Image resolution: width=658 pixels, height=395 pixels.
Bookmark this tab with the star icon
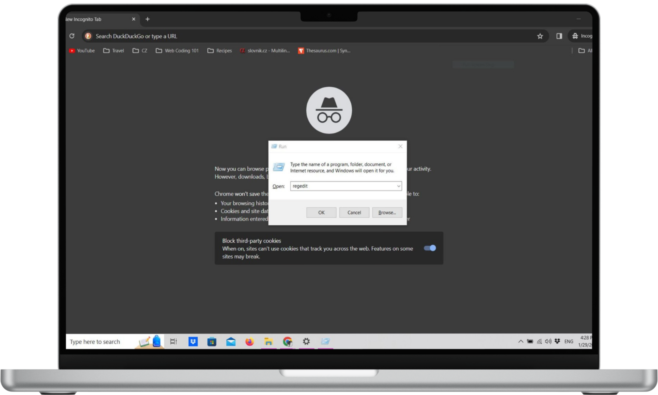(540, 36)
